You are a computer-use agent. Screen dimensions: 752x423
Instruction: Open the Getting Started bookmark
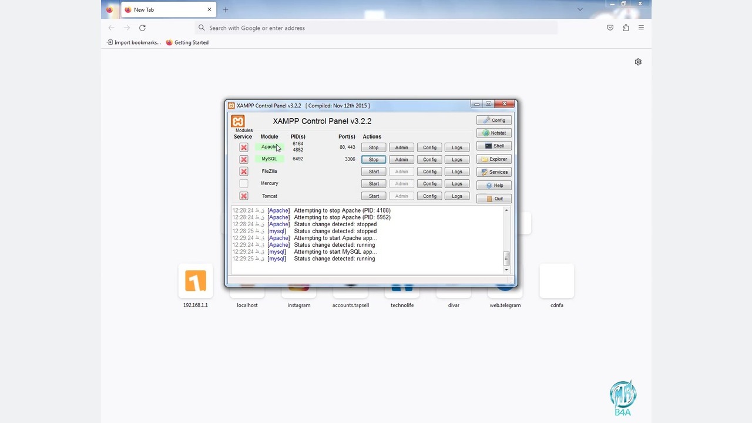[187, 42]
